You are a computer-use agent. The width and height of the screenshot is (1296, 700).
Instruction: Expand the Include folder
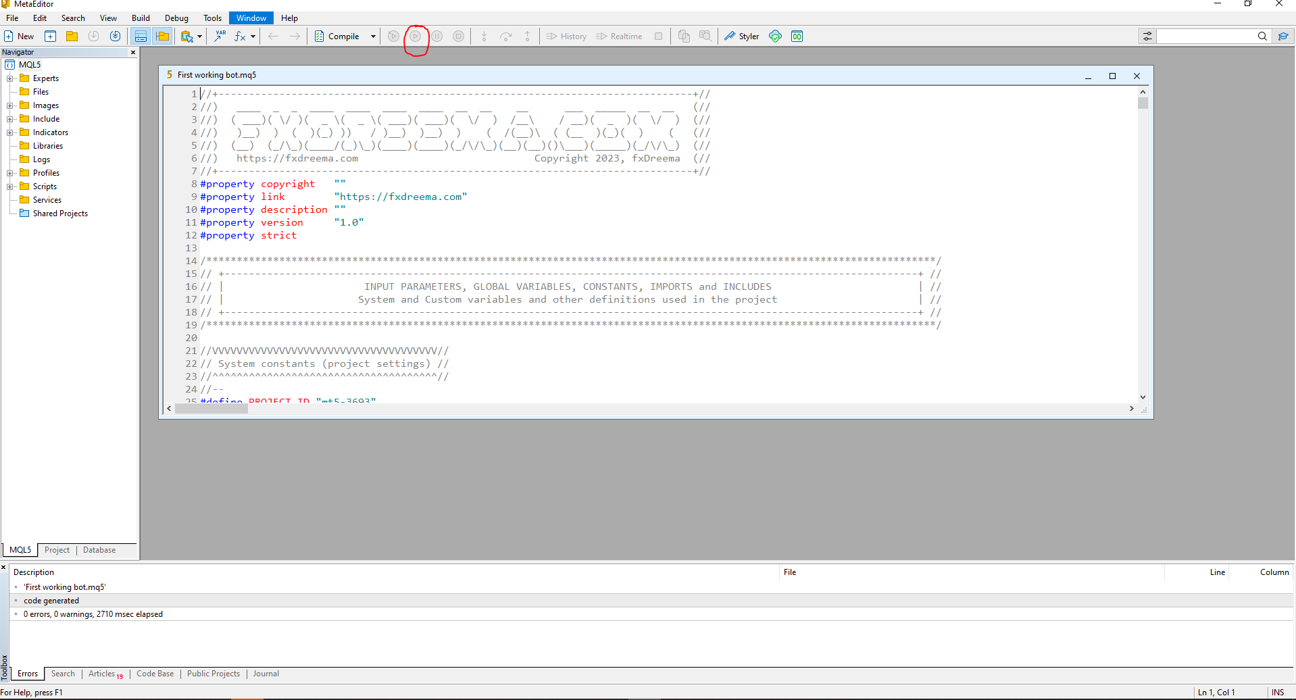tap(10, 119)
